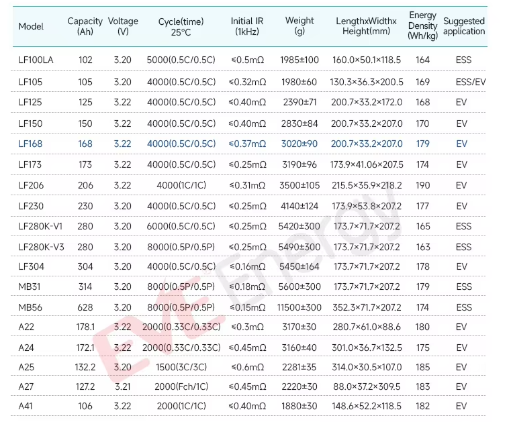511x422 pixels.
Task: Click the LF100LA model name
Action: (x=36, y=60)
